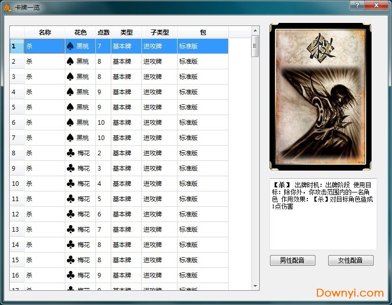Click the club icon in row 10

pos(71,183)
